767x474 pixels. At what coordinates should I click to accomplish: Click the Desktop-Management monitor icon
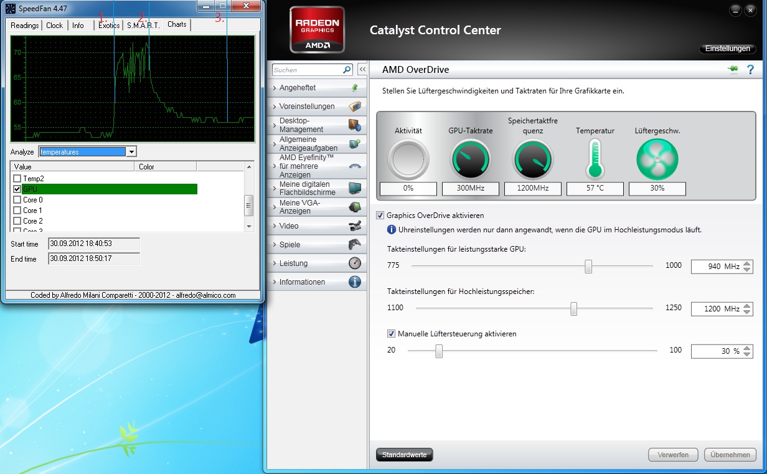[354, 125]
